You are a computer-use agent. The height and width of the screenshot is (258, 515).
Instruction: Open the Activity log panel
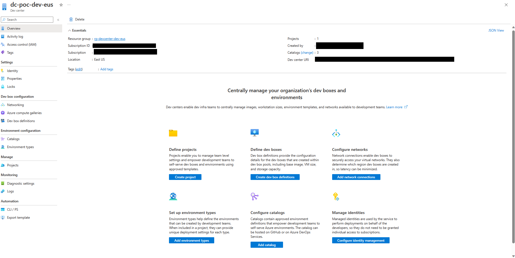coord(15,36)
